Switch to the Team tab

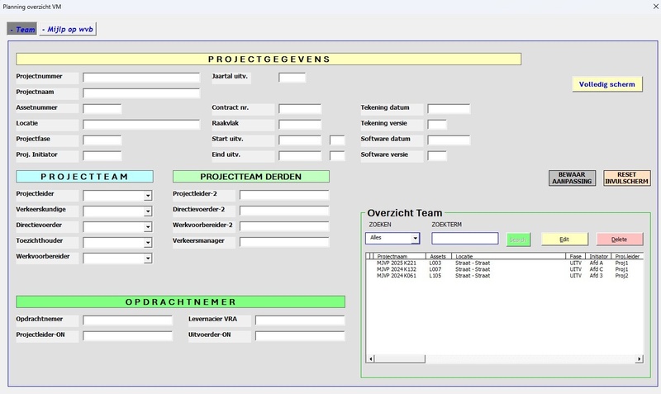coord(21,29)
